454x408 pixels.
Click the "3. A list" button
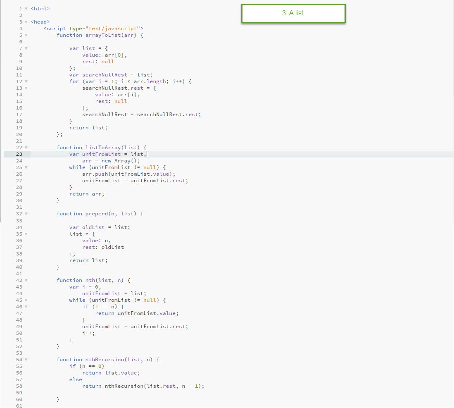tap(293, 13)
